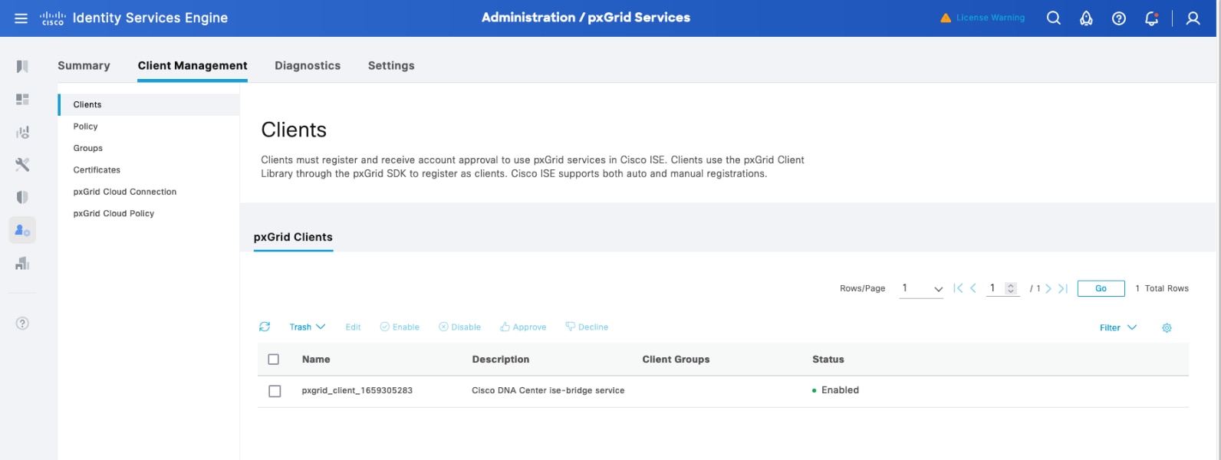Open the bookmarks sidebar icon
The image size is (1221, 460).
pos(22,67)
